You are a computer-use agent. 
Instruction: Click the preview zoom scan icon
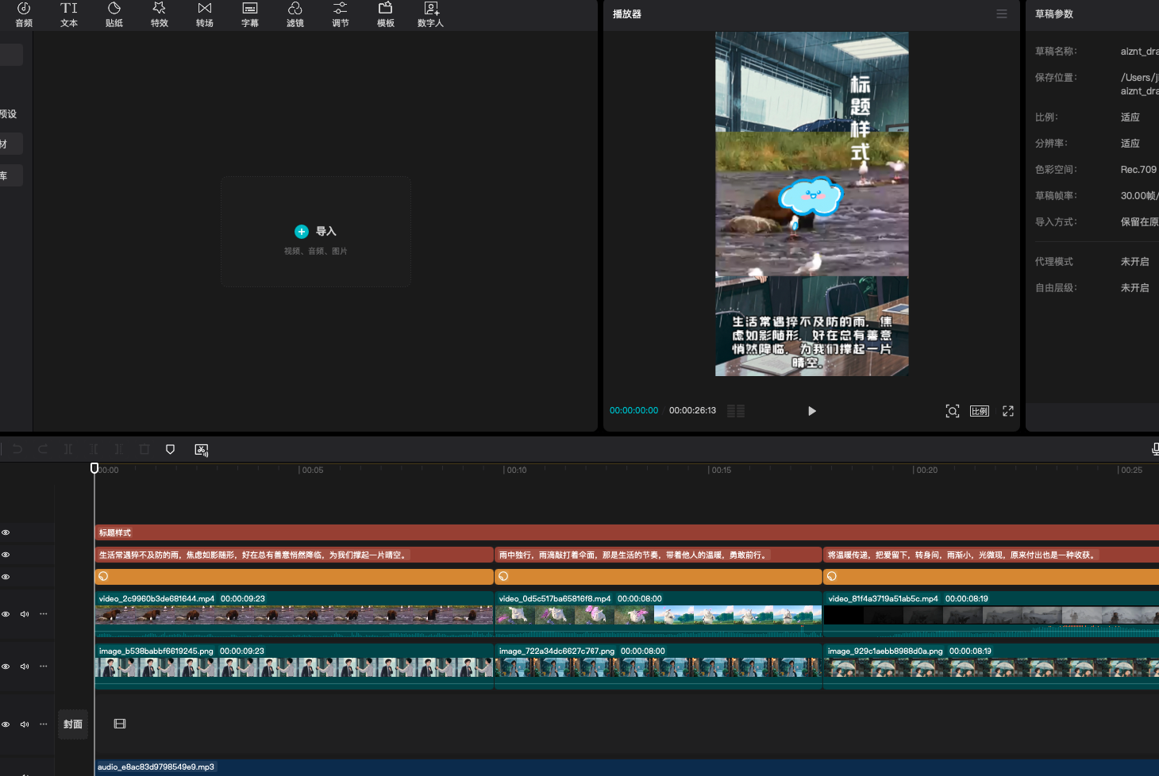pyautogui.click(x=953, y=411)
